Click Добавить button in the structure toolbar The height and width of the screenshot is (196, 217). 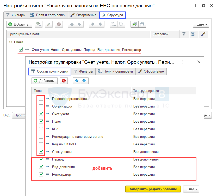pyautogui.click(x=19, y=24)
